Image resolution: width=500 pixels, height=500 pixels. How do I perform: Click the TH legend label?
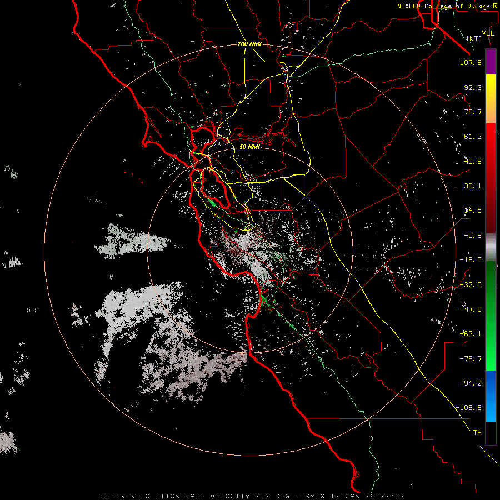pyautogui.click(x=477, y=433)
